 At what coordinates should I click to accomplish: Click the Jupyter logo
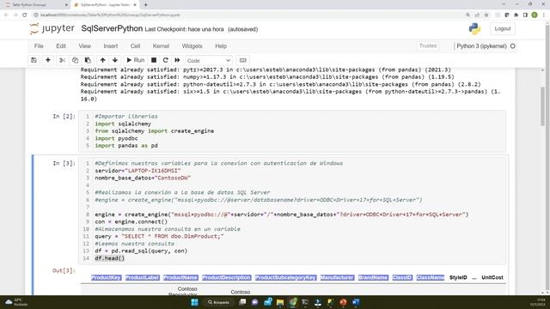[52, 28]
